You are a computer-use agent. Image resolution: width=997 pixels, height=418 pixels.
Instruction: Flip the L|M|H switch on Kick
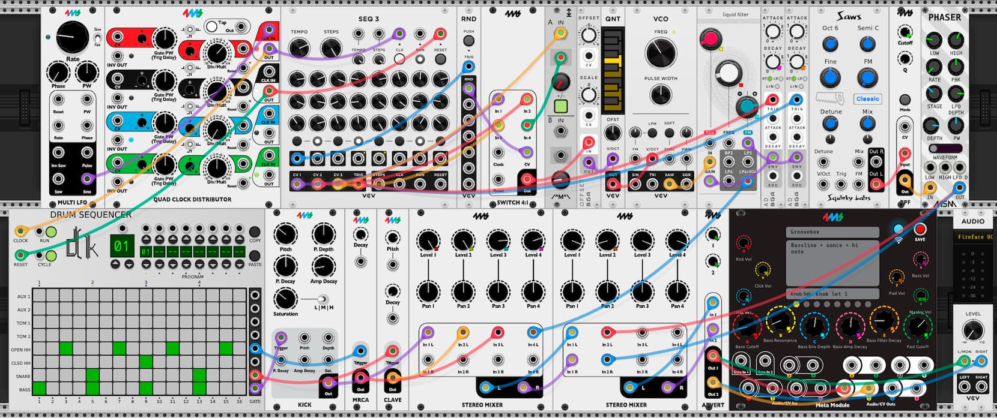pyautogui.click(x=323, y=299)
